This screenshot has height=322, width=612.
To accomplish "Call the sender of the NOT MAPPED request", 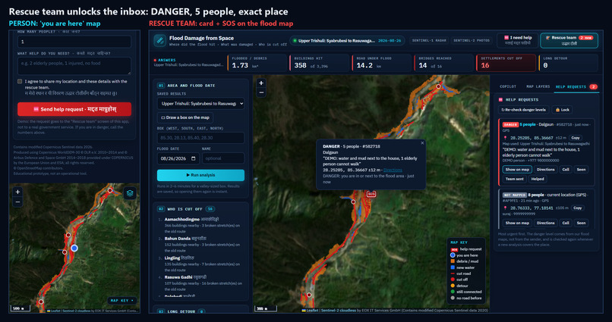I will pos(566,223).
